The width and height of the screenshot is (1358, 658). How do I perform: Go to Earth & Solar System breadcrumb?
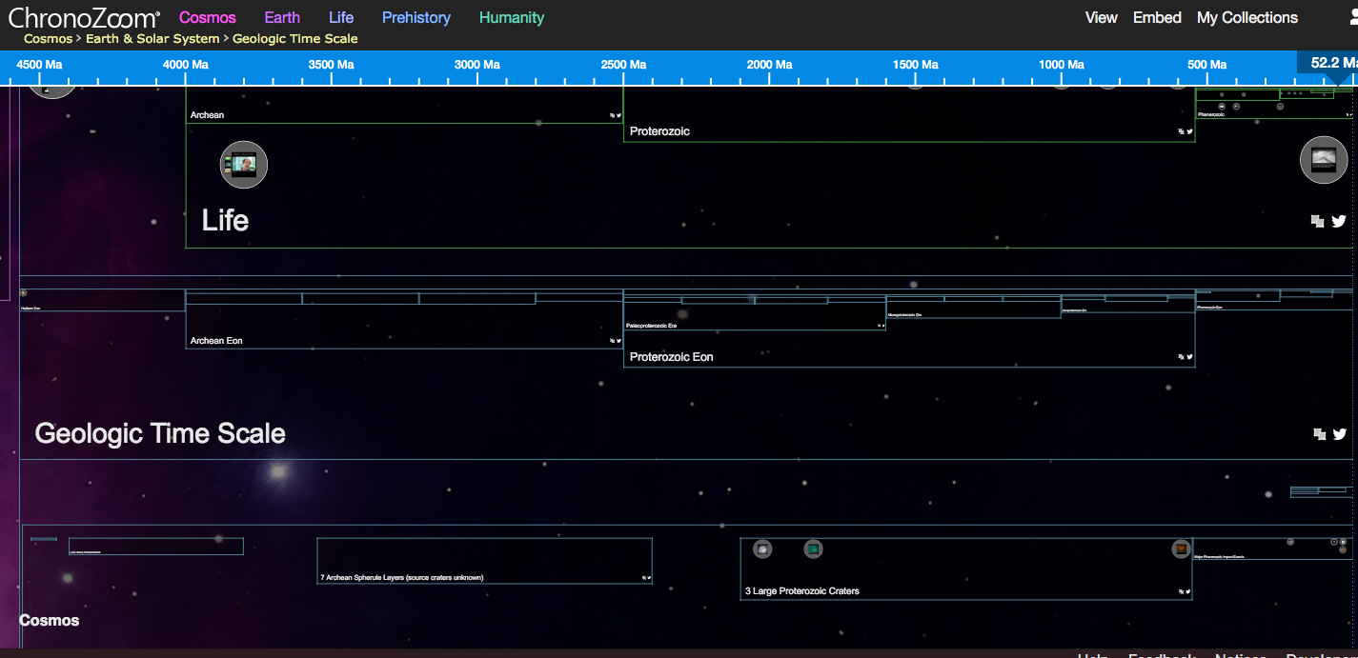click(x=152, y=39)
